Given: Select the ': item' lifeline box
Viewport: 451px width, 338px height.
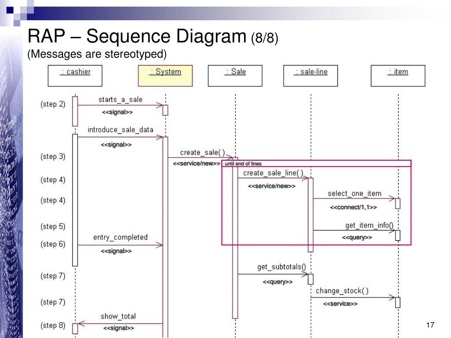Looking at the screenshot, I should point(398,76).
